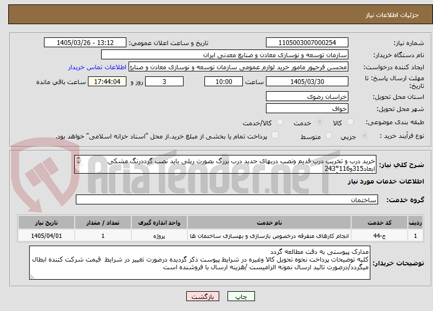Click the ردیف column header
Screen dimensions: 433x311
click(x=415, y=223)
